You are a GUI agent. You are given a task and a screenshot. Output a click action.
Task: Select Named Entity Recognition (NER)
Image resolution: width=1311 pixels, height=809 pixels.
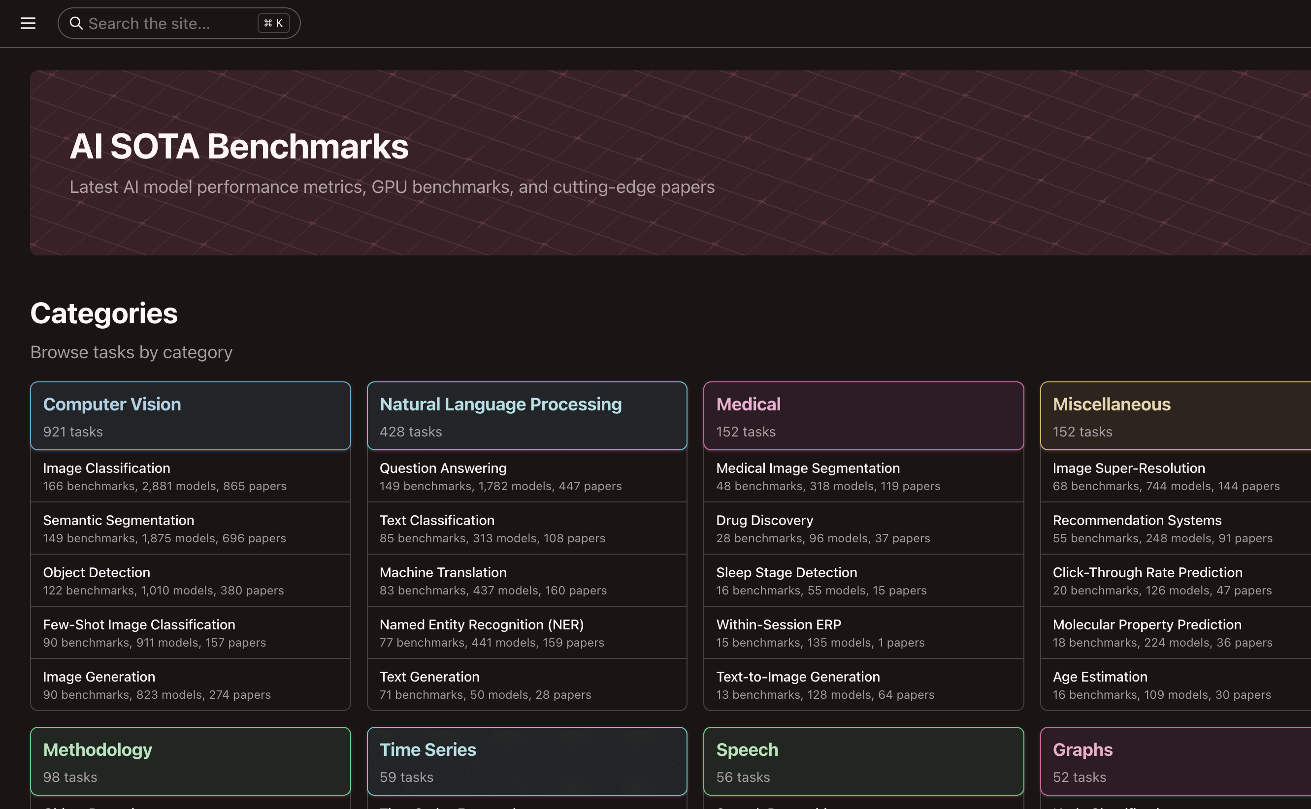point(527,632)
